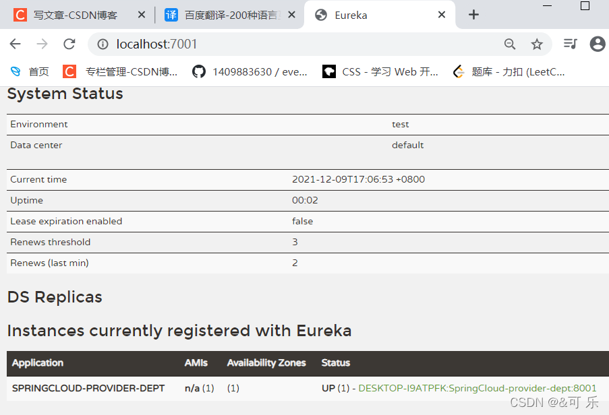Select the 'false' lease expiration value
The image size is (609, 415).
[302, 221]
